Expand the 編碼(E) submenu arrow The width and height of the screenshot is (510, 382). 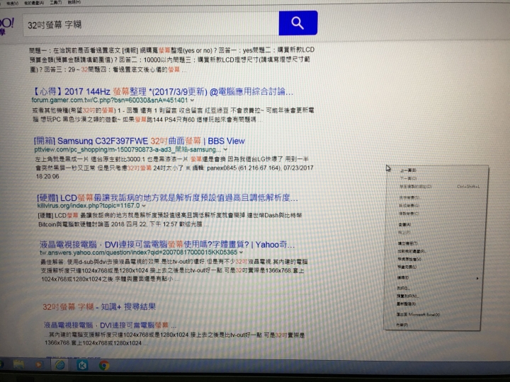pyautogui.click(x=477, y=279)
